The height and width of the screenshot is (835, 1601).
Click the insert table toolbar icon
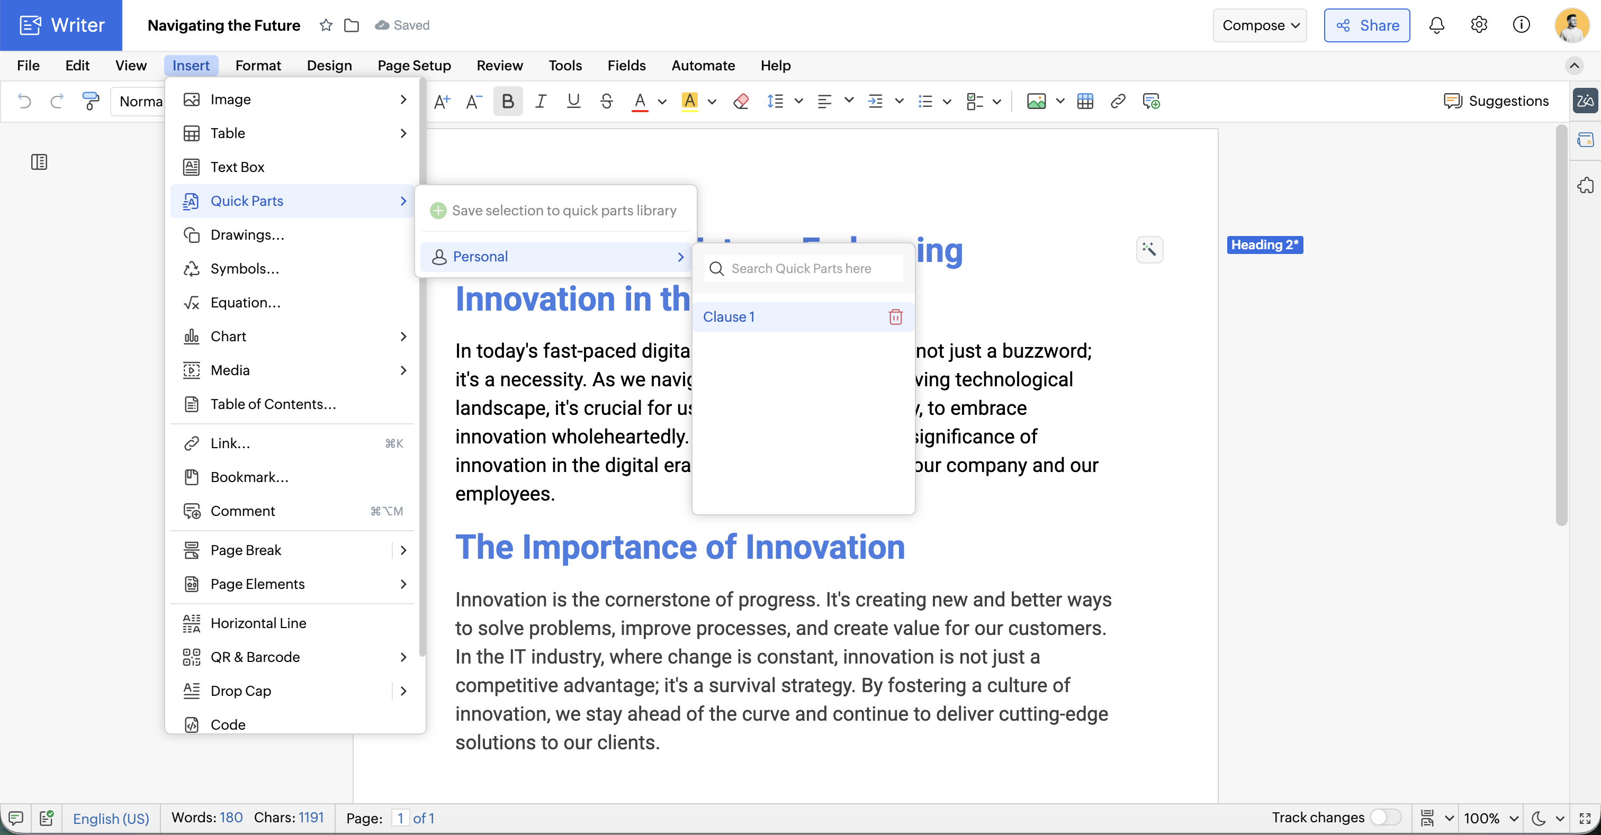click(1085, 101)
